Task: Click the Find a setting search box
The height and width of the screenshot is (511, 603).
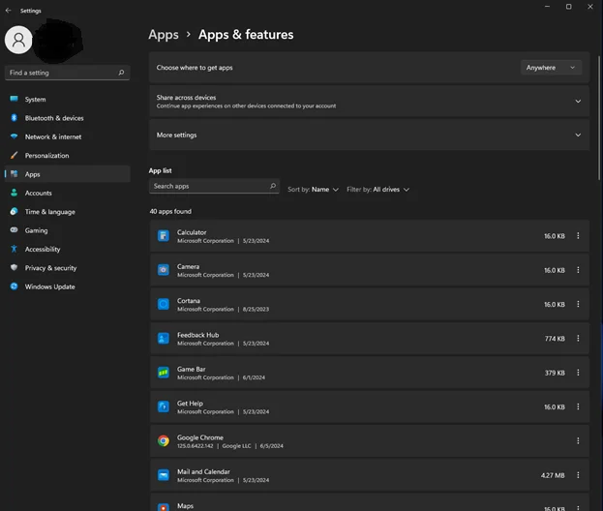Action: [68, 73]
